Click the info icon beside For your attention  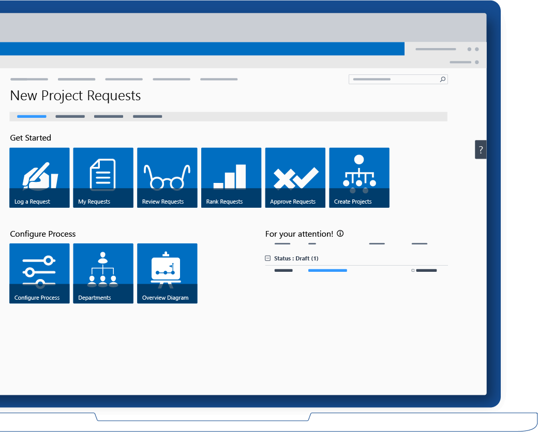(340, 234)
